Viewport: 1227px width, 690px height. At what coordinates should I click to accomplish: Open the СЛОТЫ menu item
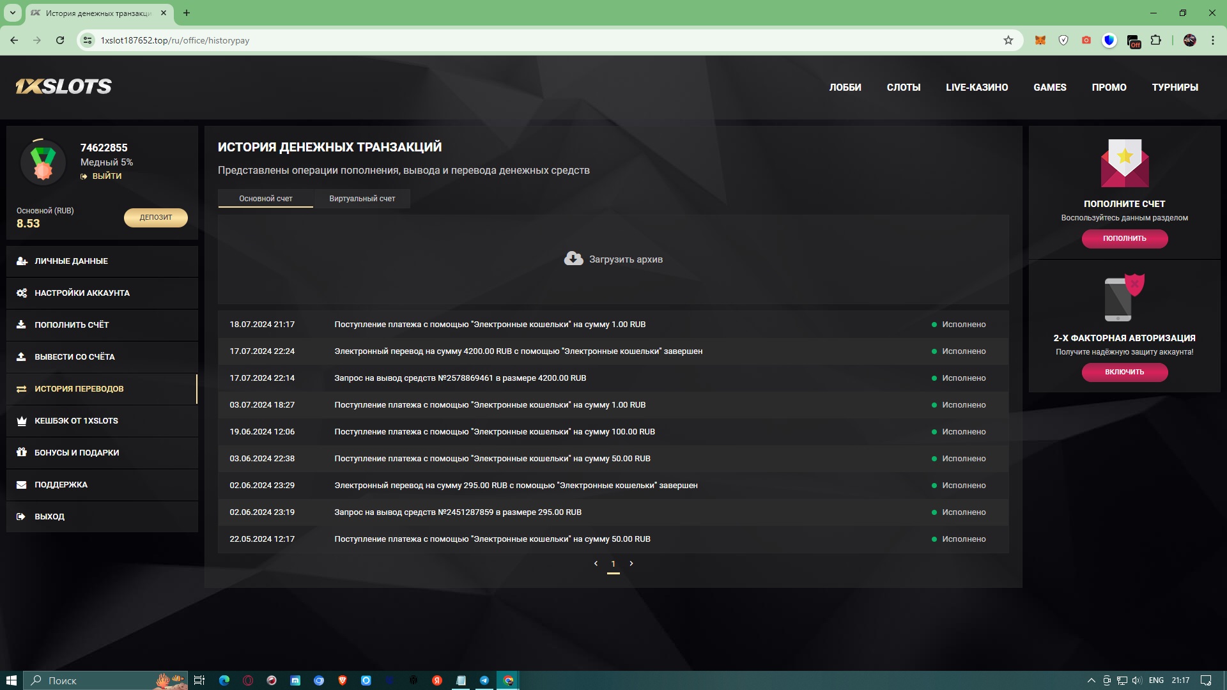[x=903, y=88]
